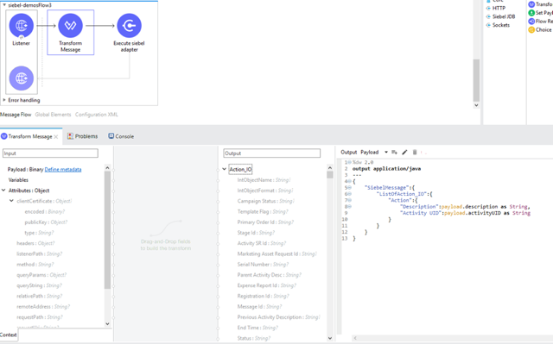The image size is (553, 344).
Task: Collapse the siebel-demosFlow3 flow
Action: pos(4,5)
